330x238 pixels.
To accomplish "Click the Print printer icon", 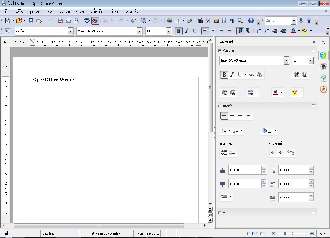I will (68, 21).
